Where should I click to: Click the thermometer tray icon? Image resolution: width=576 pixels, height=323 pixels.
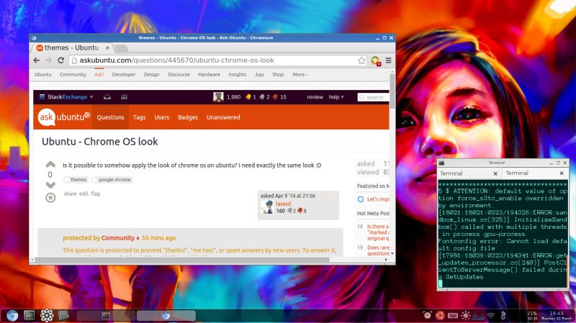(x=503, y=315)
